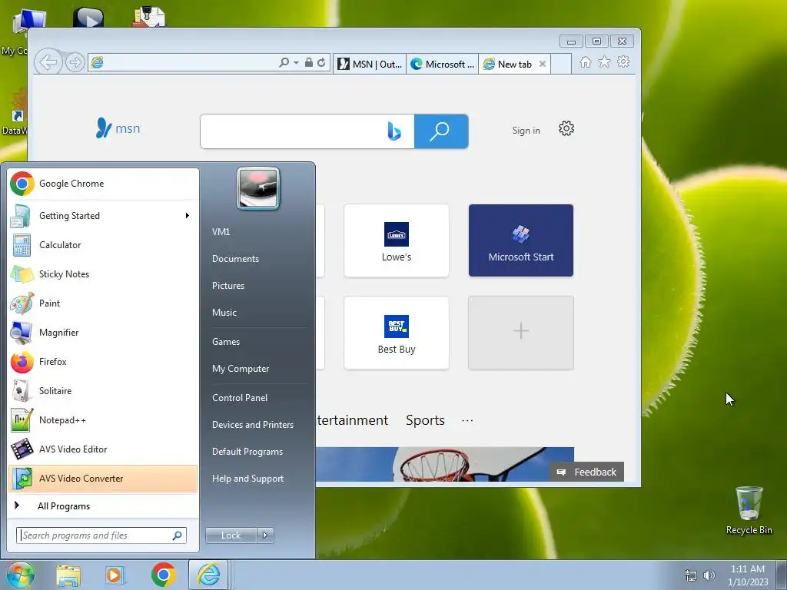The image size is (787, 590).
Task: Expand All Programs list
Action: (x=103, y=505)
